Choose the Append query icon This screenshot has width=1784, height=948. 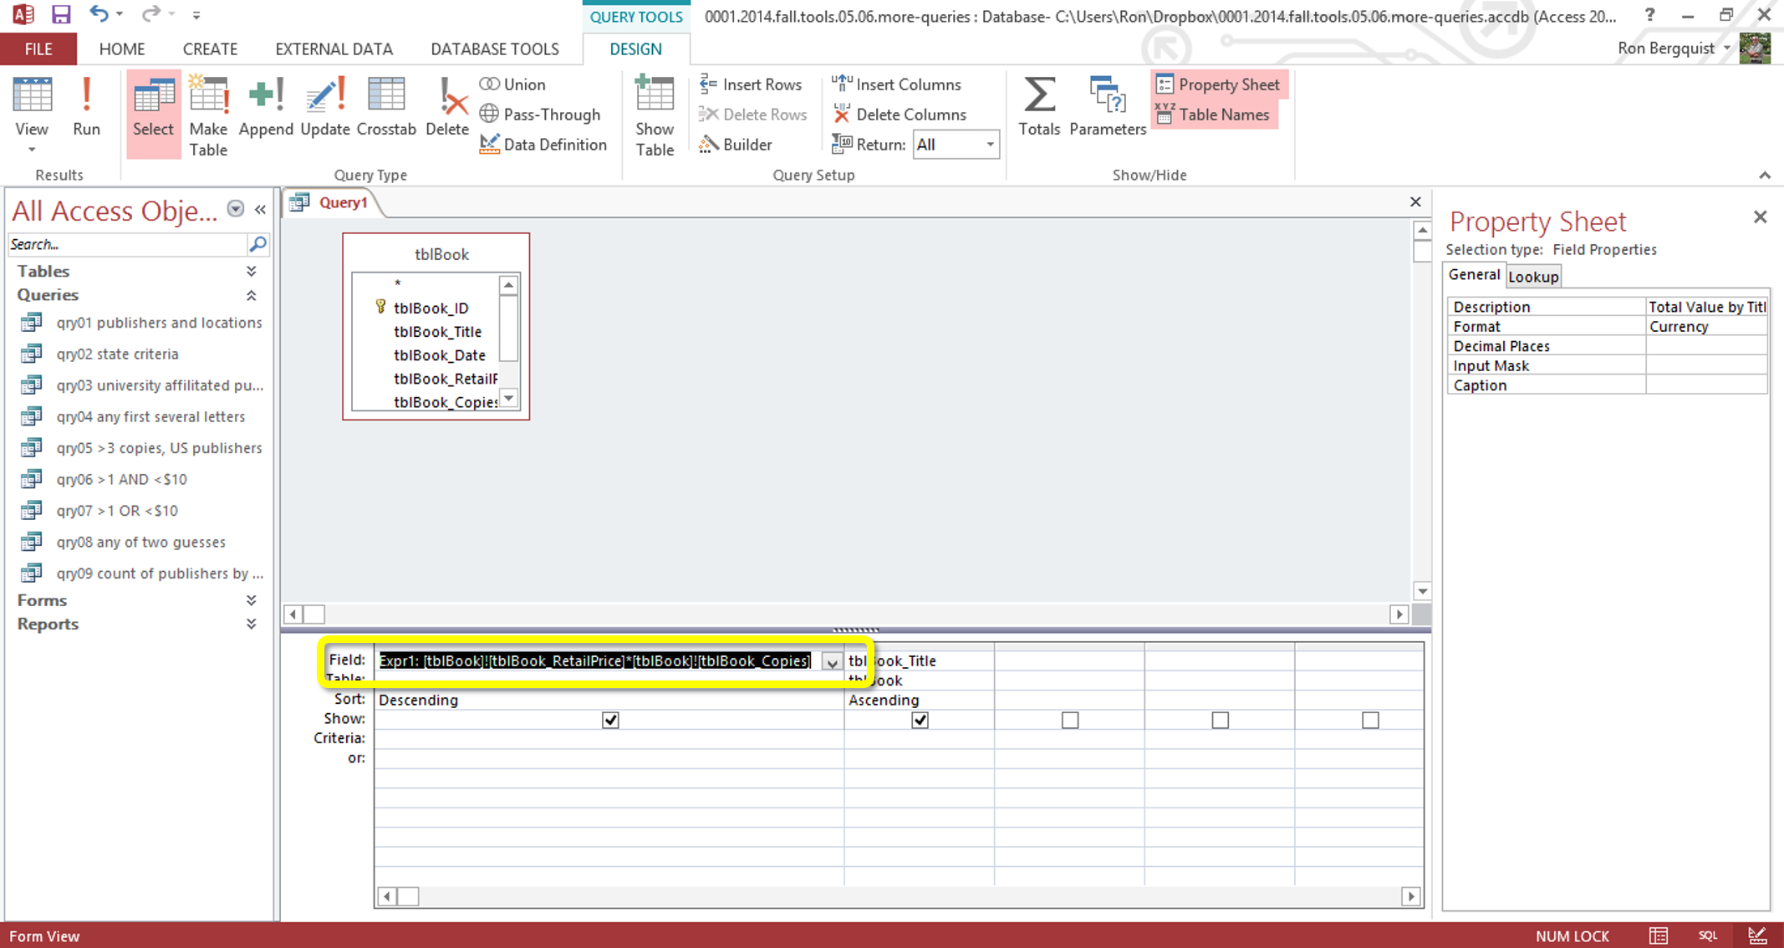click(265, 107)
